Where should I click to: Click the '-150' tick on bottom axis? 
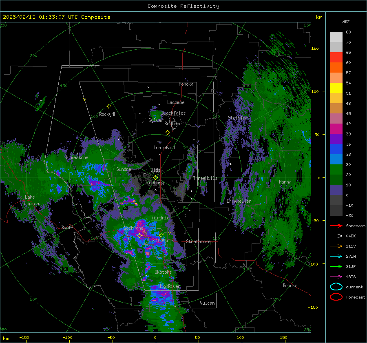tap(24, 337)
